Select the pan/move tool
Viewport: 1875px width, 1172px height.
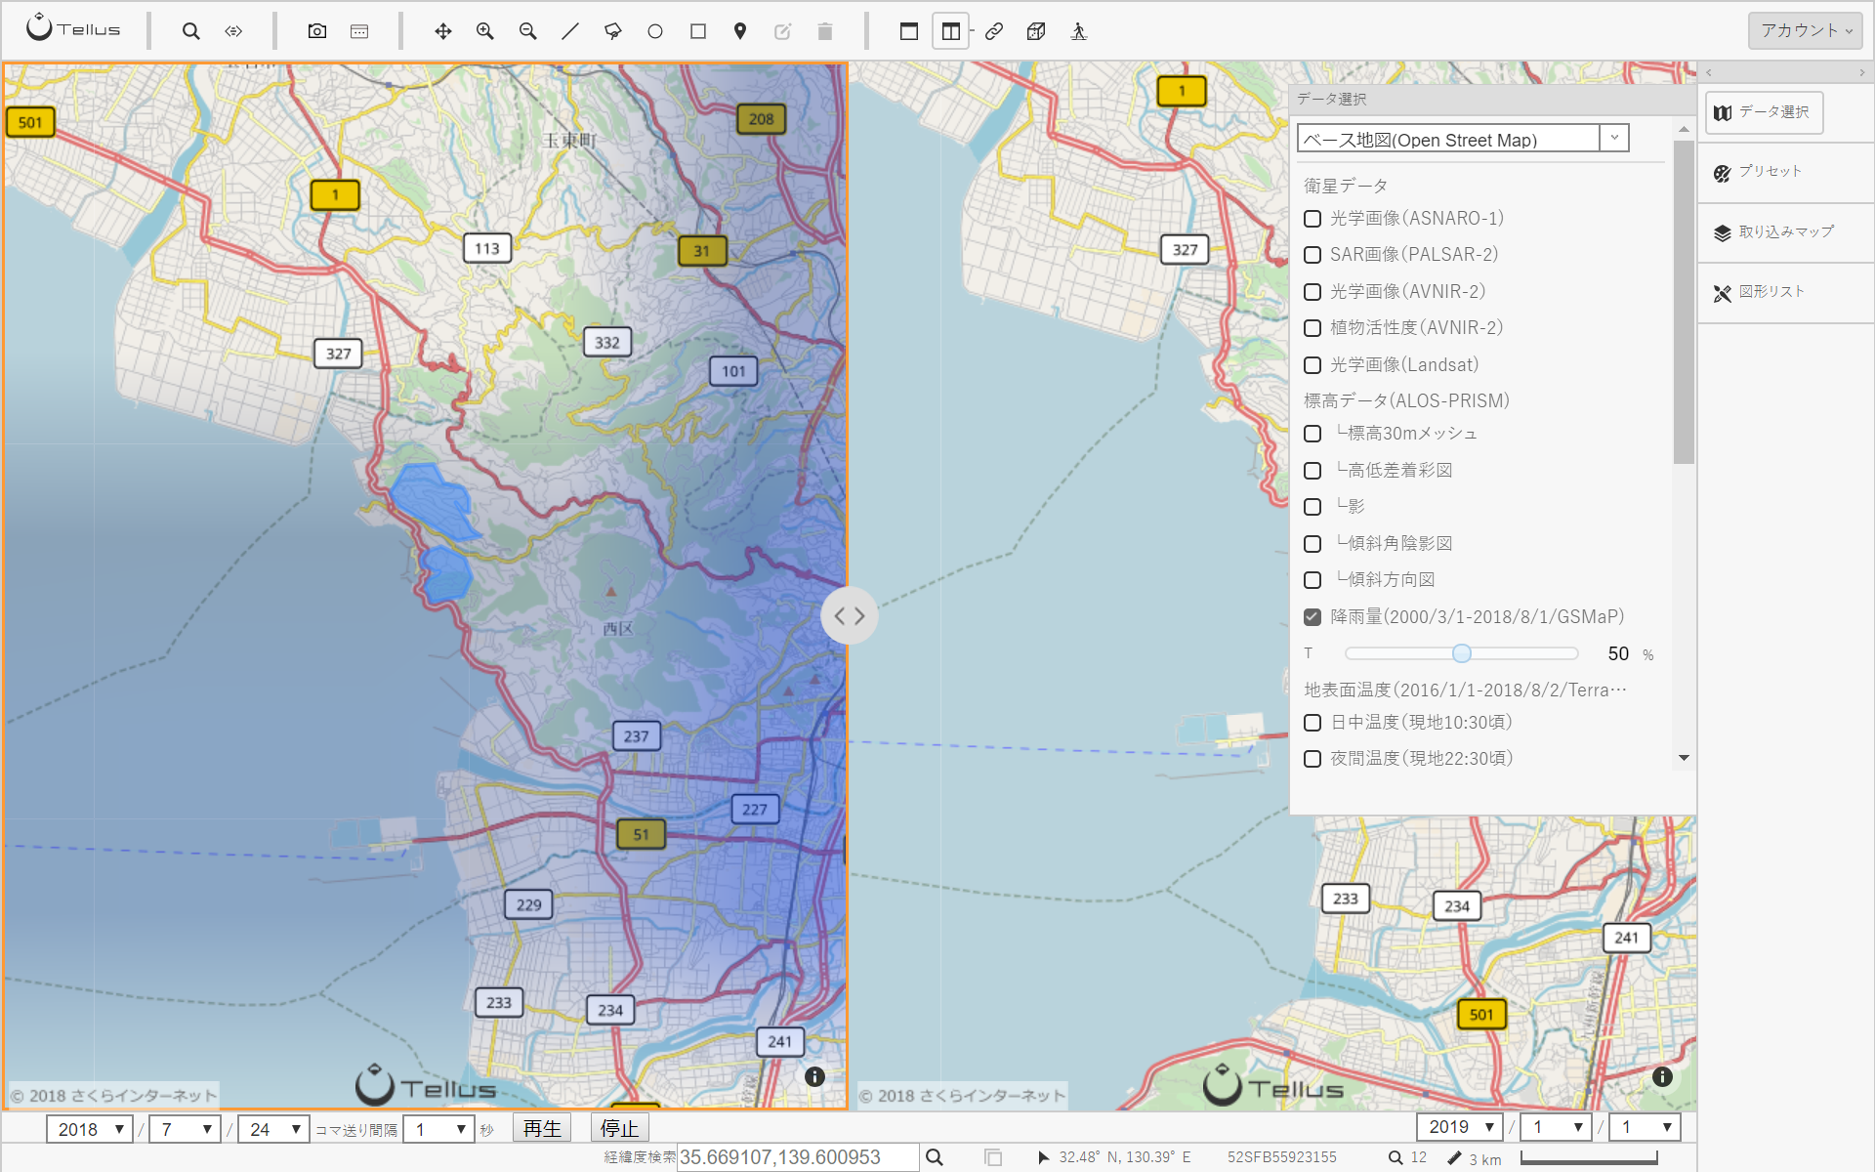pyautogui.click(x=443, y=31)
